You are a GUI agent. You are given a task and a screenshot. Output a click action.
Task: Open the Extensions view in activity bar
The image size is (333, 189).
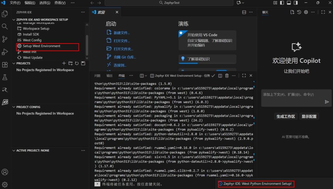pos(5,65)
